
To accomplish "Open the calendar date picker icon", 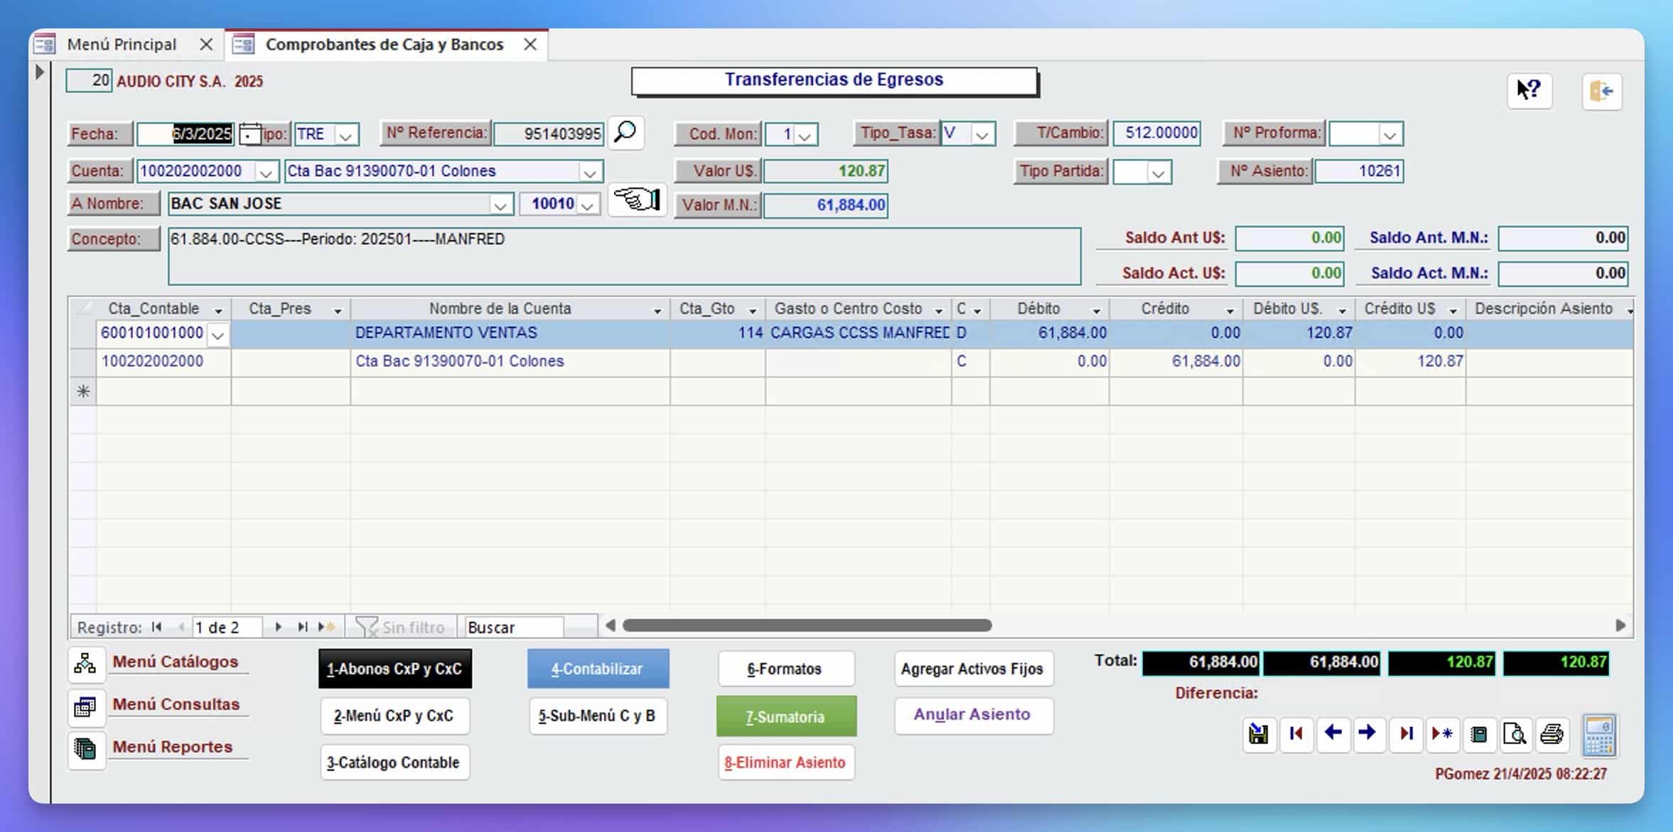I will pyautogui.click(x=249, y=133).
